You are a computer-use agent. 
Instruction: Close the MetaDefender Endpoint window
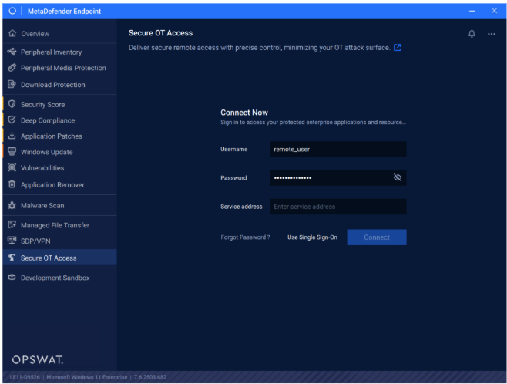(x=494, y=11)
